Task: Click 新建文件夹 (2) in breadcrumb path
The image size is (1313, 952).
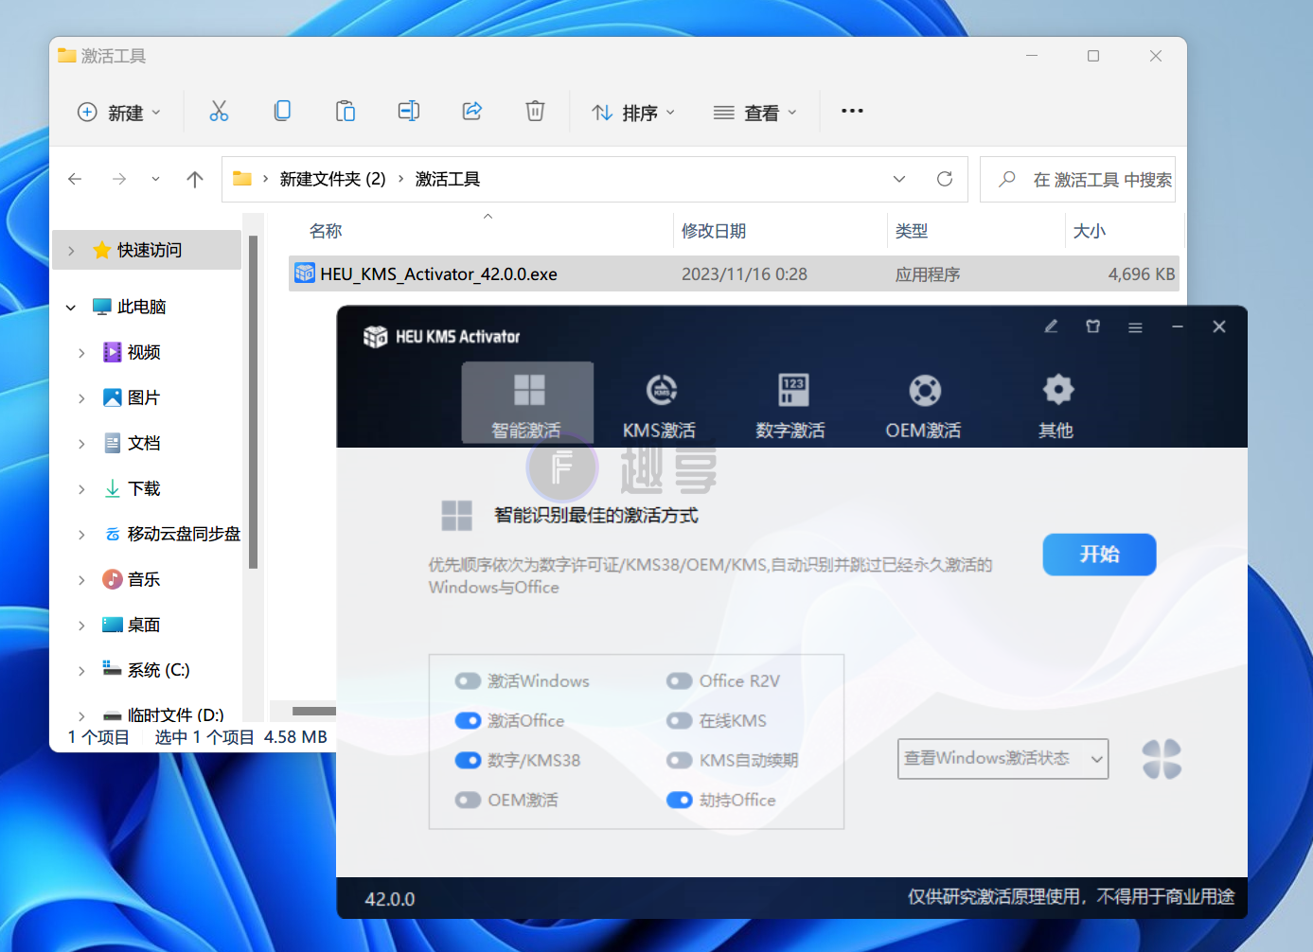Action: (x=333, y=179)
